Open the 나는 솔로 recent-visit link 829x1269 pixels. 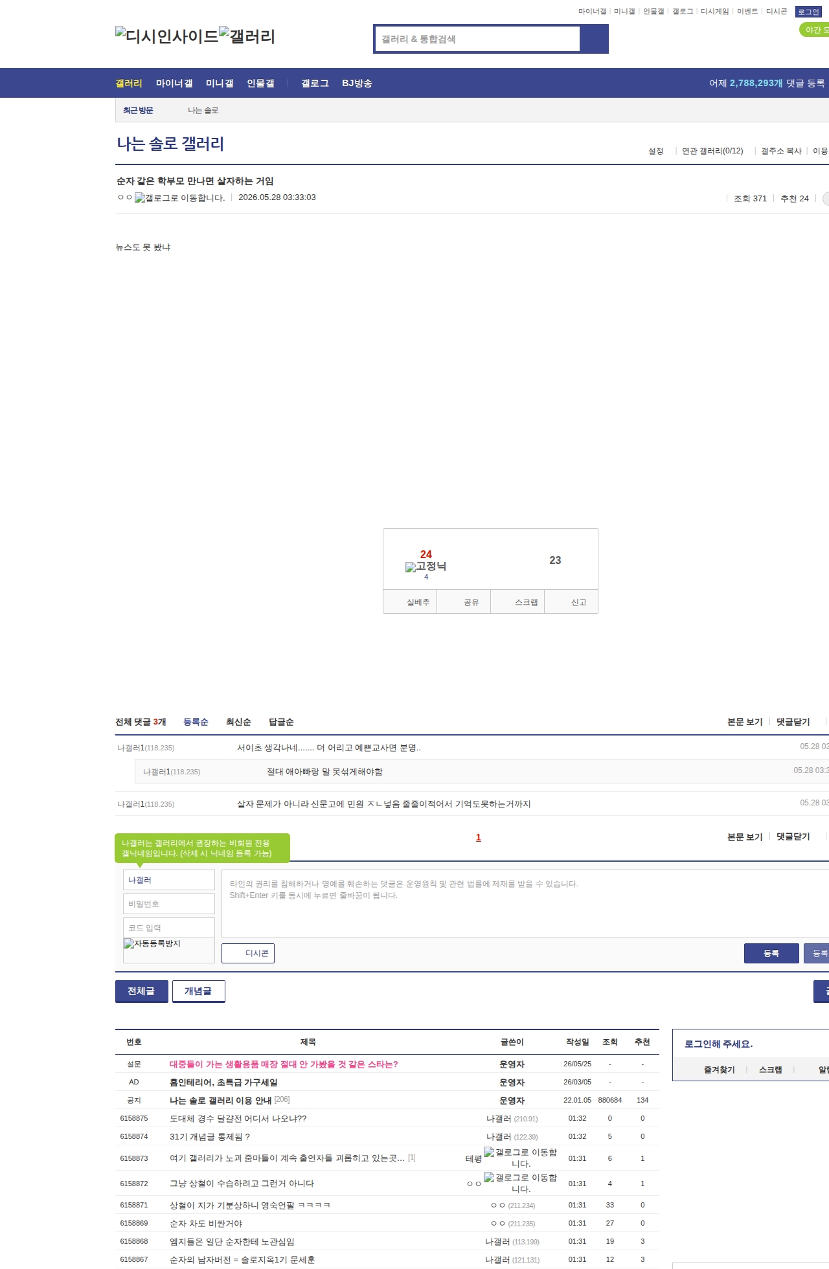coord(203,110)
